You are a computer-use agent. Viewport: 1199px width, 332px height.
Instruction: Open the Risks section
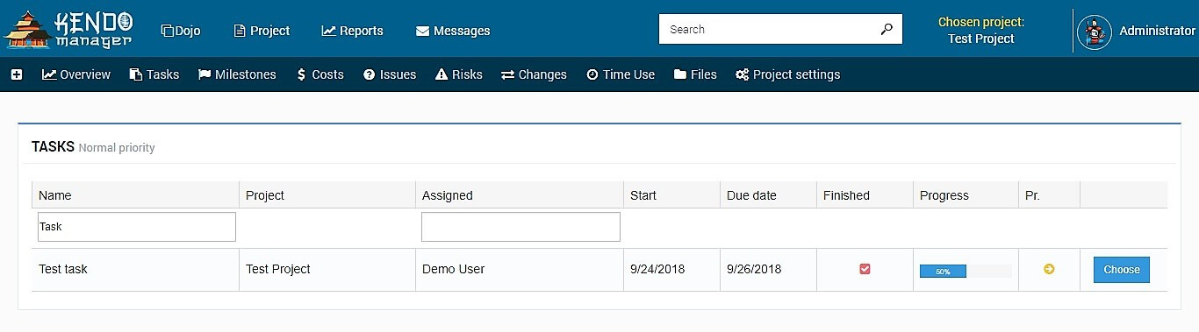459,74
